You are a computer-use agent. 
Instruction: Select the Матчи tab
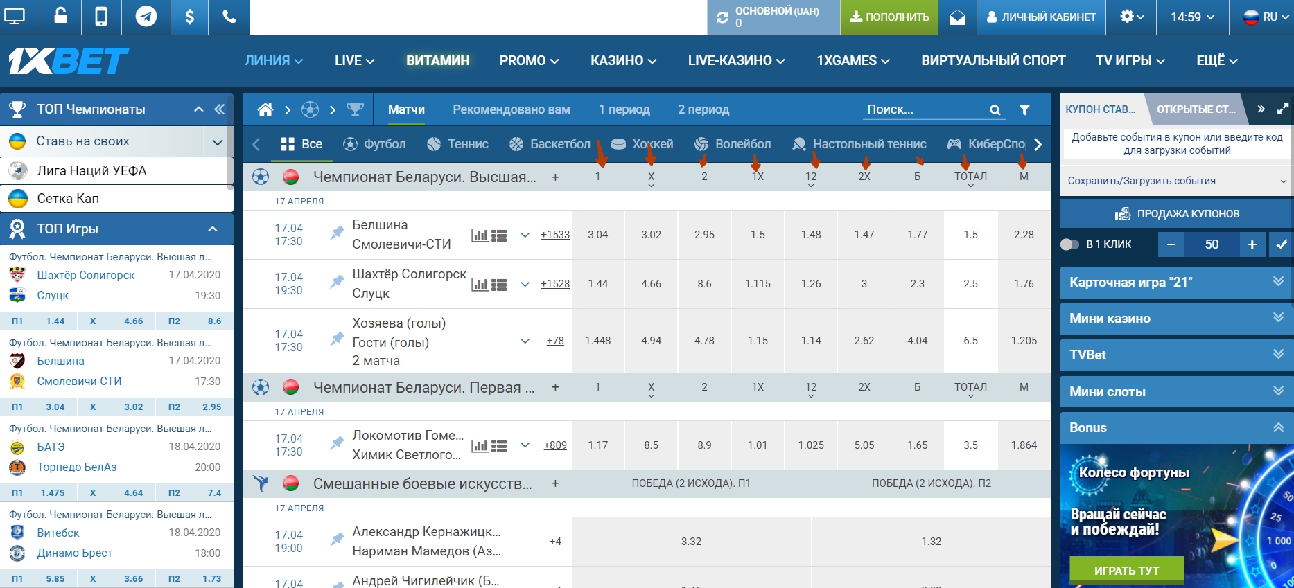click(406, 109)
